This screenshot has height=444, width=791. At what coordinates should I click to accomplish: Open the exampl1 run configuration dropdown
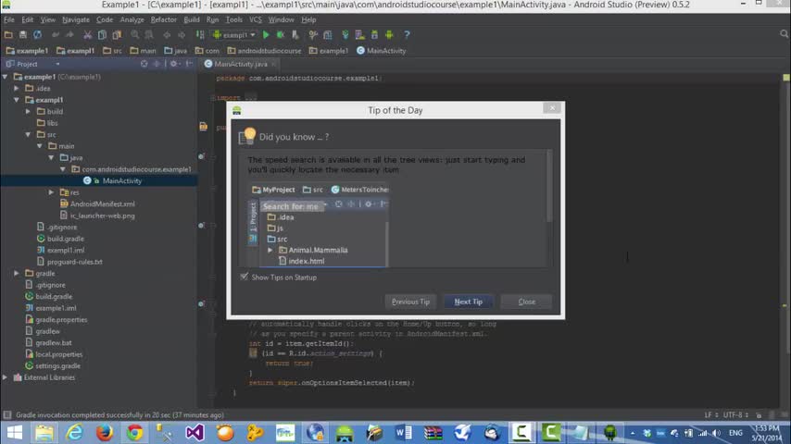coord(234,35)
